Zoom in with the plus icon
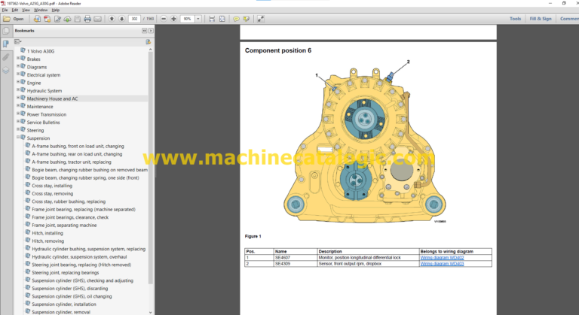The image size is (579, 315). (x=173, y=19)
